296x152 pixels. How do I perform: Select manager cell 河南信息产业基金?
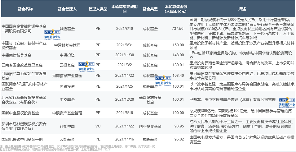point(67,76)
